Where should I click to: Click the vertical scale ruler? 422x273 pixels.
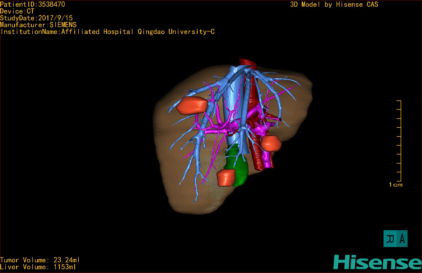(x=400, y=141)
